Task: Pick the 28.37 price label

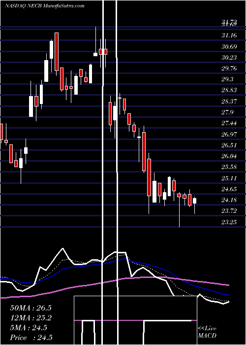Action: coord(229,102)
